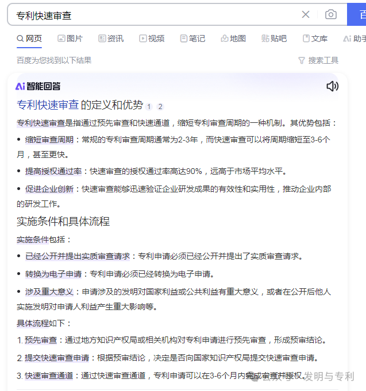Click the 实施条件和具体流程 heading
This screenshot has height=391, width=366.
(x=63, y=222)
